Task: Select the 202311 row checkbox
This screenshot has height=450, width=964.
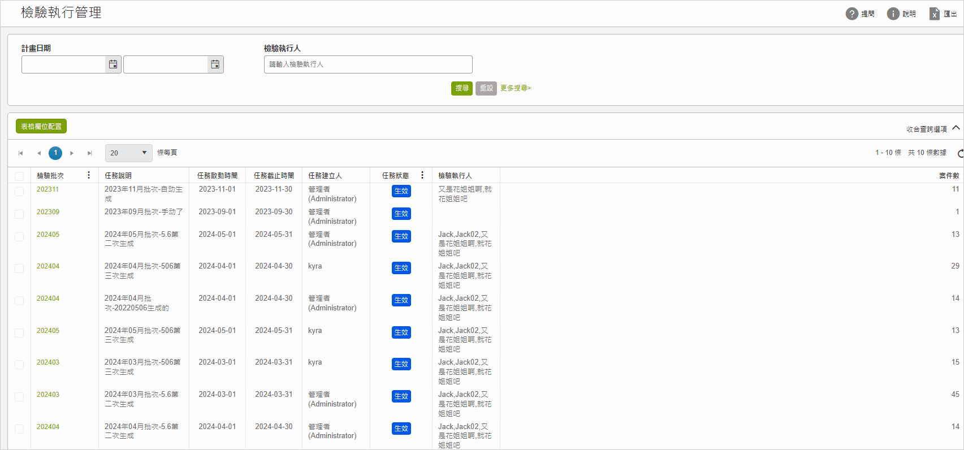Action: (x=19, y=192)
